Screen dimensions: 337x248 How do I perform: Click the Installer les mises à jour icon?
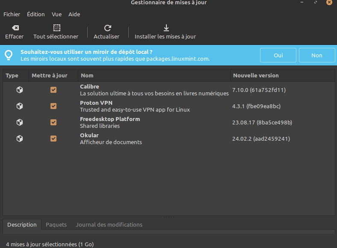point(166,28)
